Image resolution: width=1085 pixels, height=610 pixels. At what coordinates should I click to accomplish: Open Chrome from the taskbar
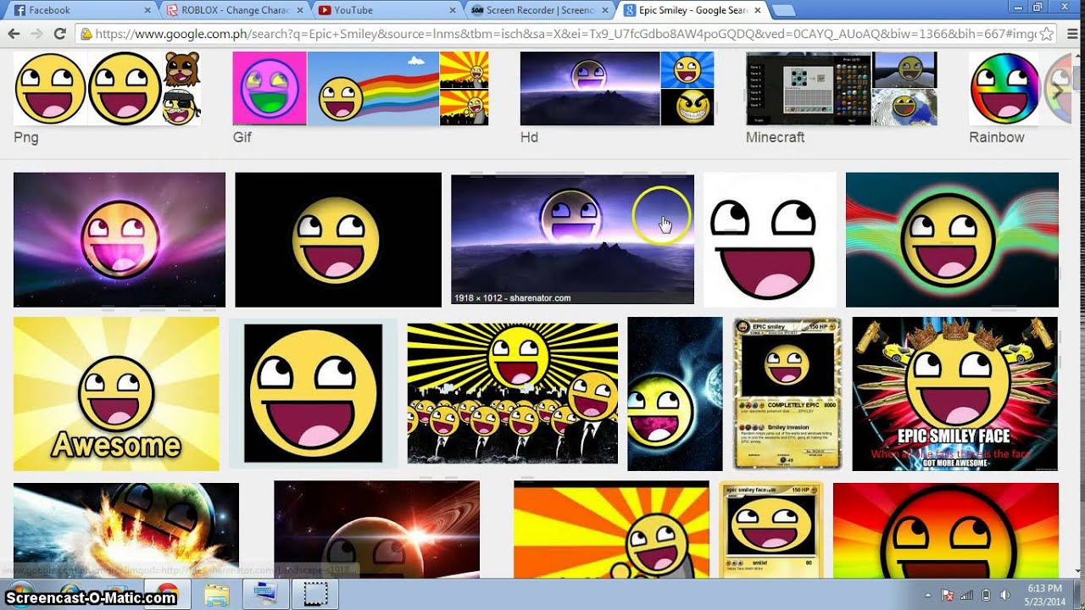tap(166, 594)
